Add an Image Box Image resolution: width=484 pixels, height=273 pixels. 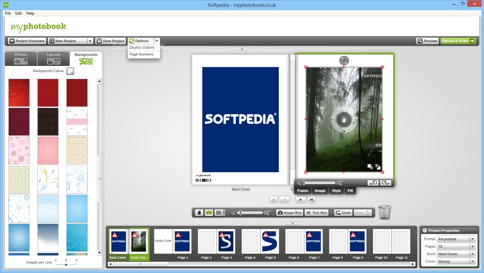[x=290, y=213]
